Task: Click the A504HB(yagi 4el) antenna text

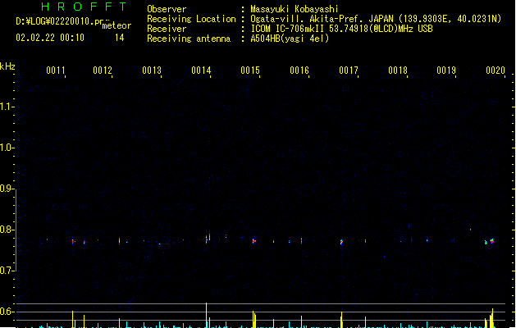Action: (290, 39)
